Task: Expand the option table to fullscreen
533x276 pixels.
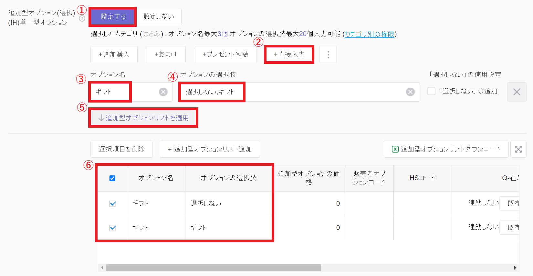Action: click(518, 149)
